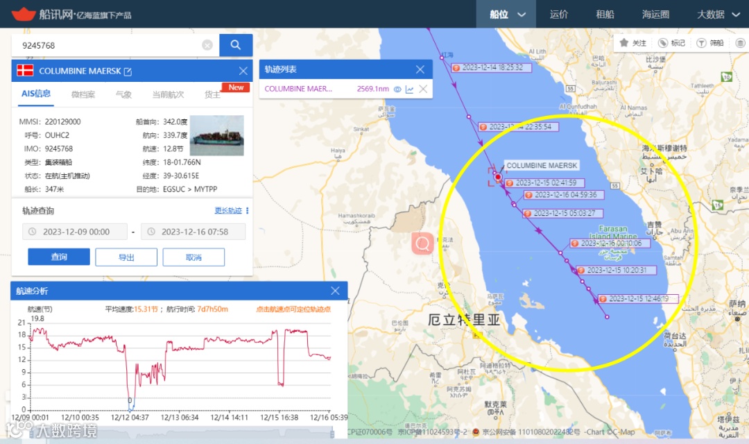Click the 查询 button

coord(59,257)
